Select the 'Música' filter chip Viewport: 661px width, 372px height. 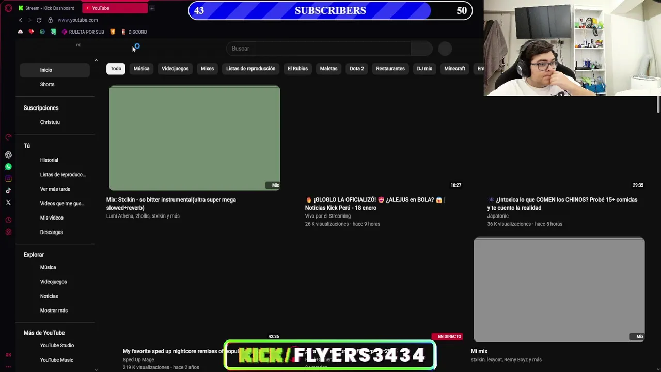141,69
